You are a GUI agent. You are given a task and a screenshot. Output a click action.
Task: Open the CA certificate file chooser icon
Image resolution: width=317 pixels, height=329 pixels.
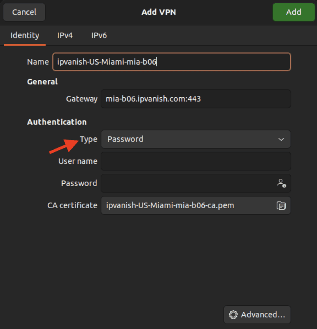[x=281, y=205]
